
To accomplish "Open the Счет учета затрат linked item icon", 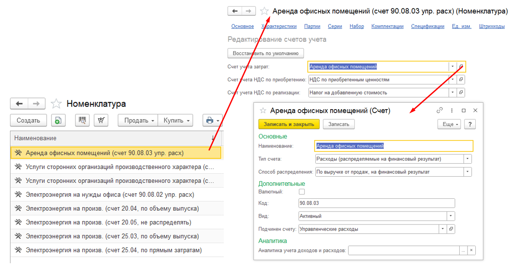I will point(461,67).
